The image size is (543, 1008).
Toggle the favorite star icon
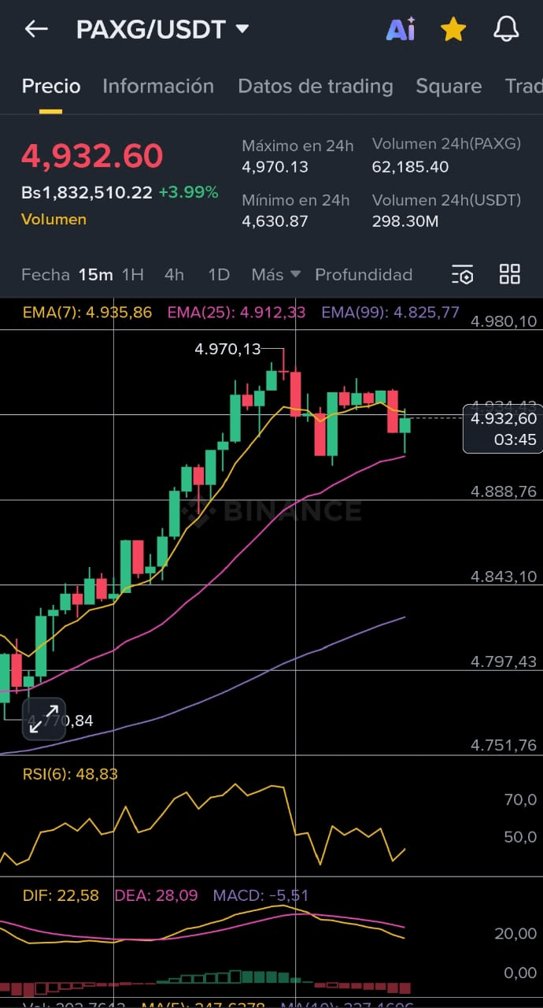pyautogui.click(x=453, y=30)
